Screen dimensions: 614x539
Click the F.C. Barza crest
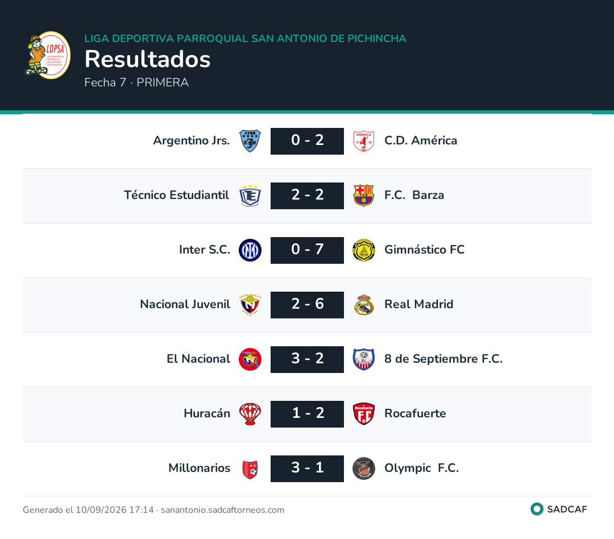pos(364,196)
